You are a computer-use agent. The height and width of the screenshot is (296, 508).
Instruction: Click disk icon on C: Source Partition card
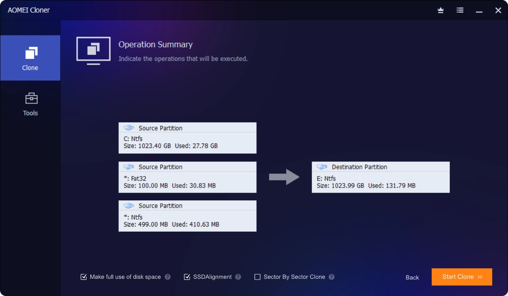point(129,128)
